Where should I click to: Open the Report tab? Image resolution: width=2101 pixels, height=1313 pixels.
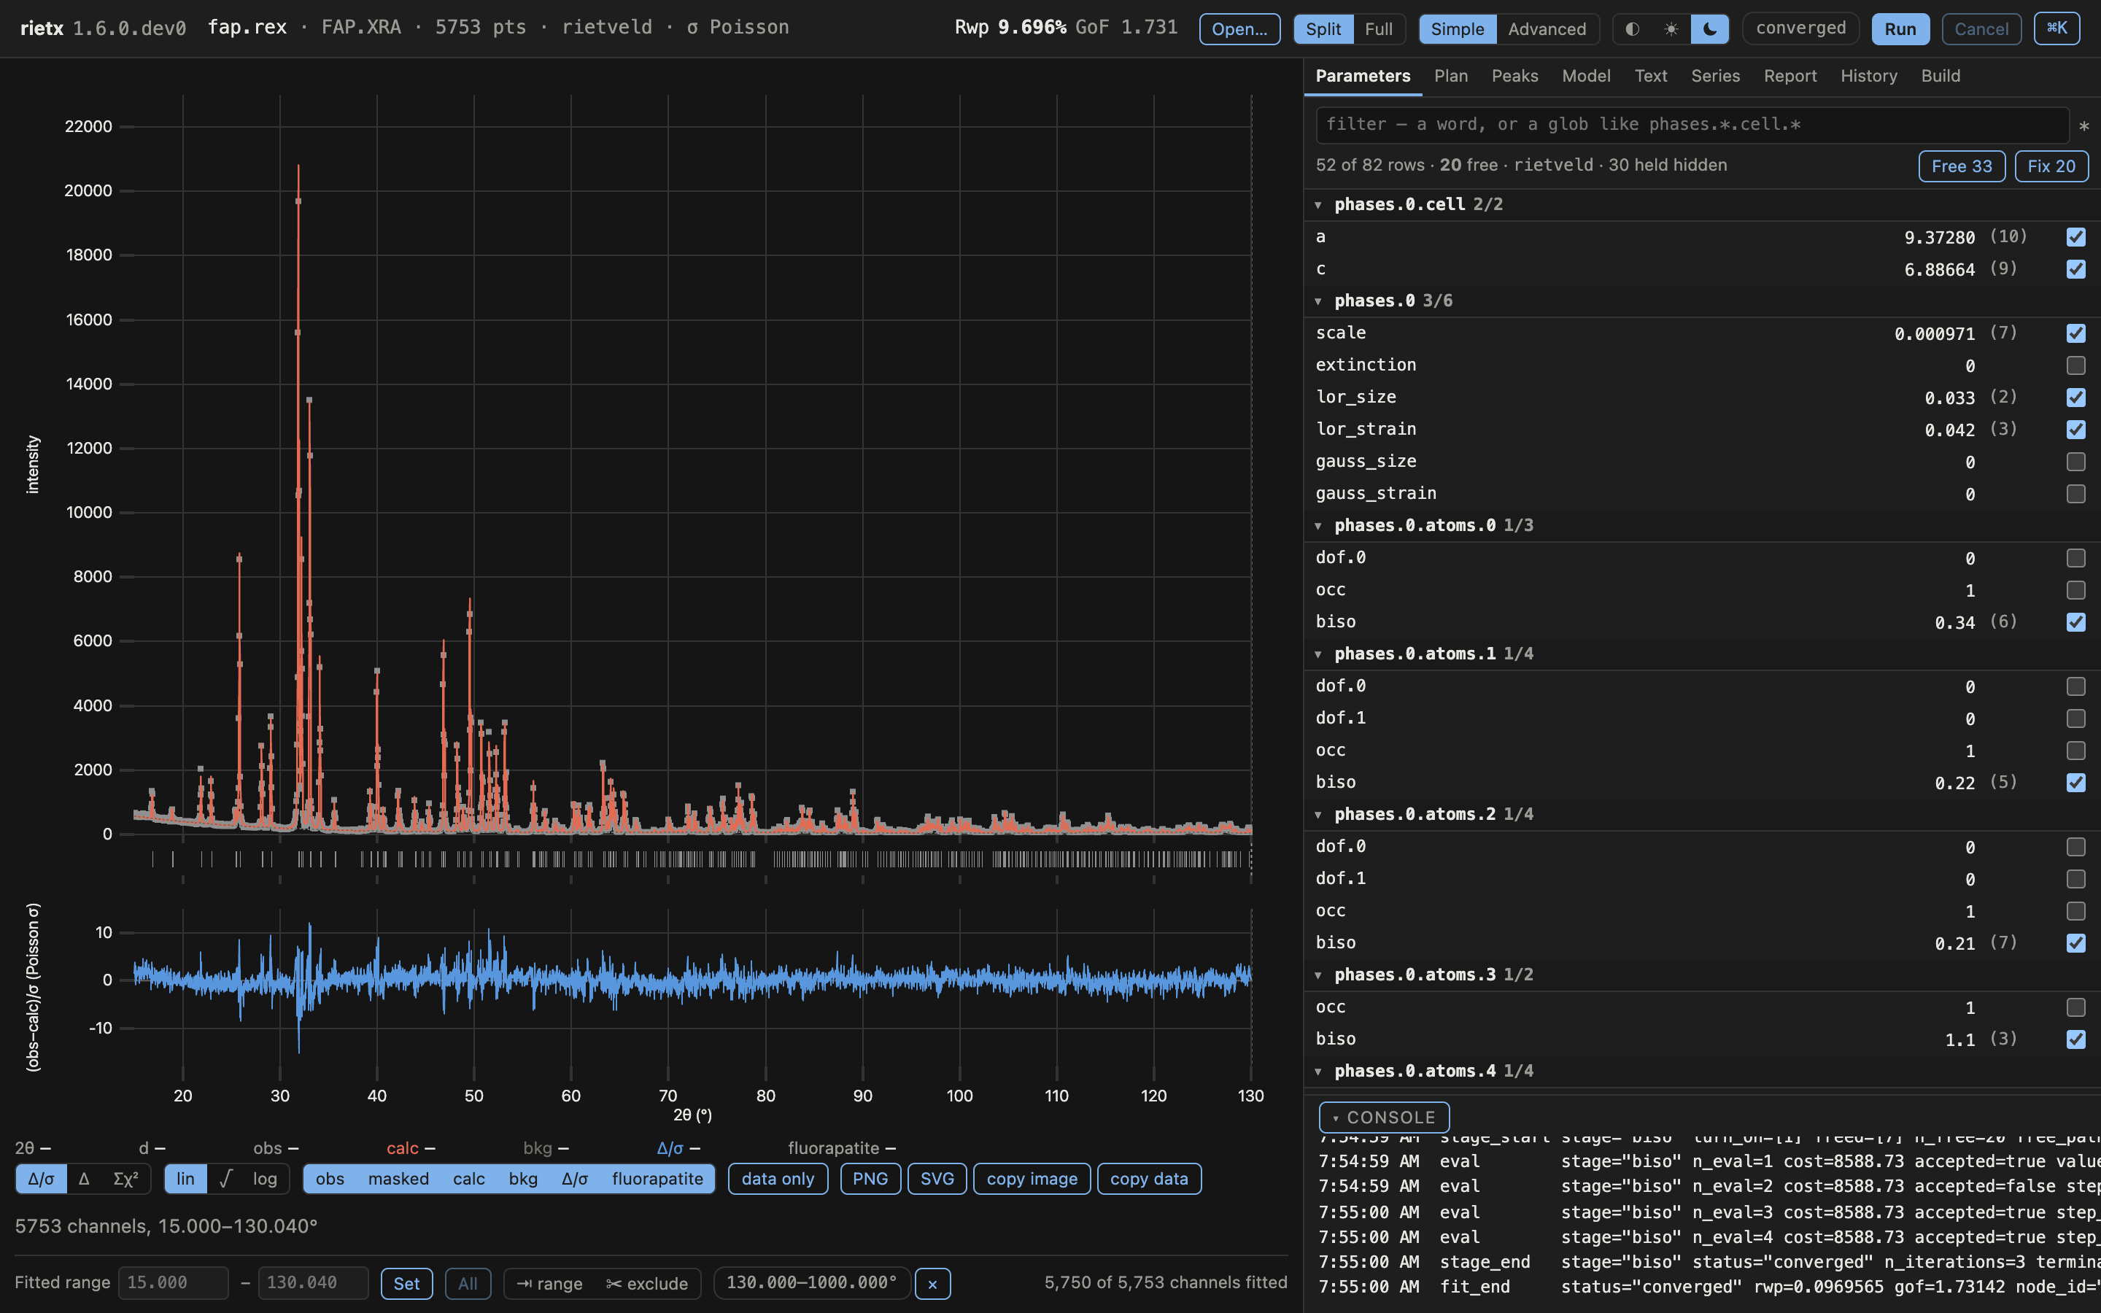coord(1790,77)
